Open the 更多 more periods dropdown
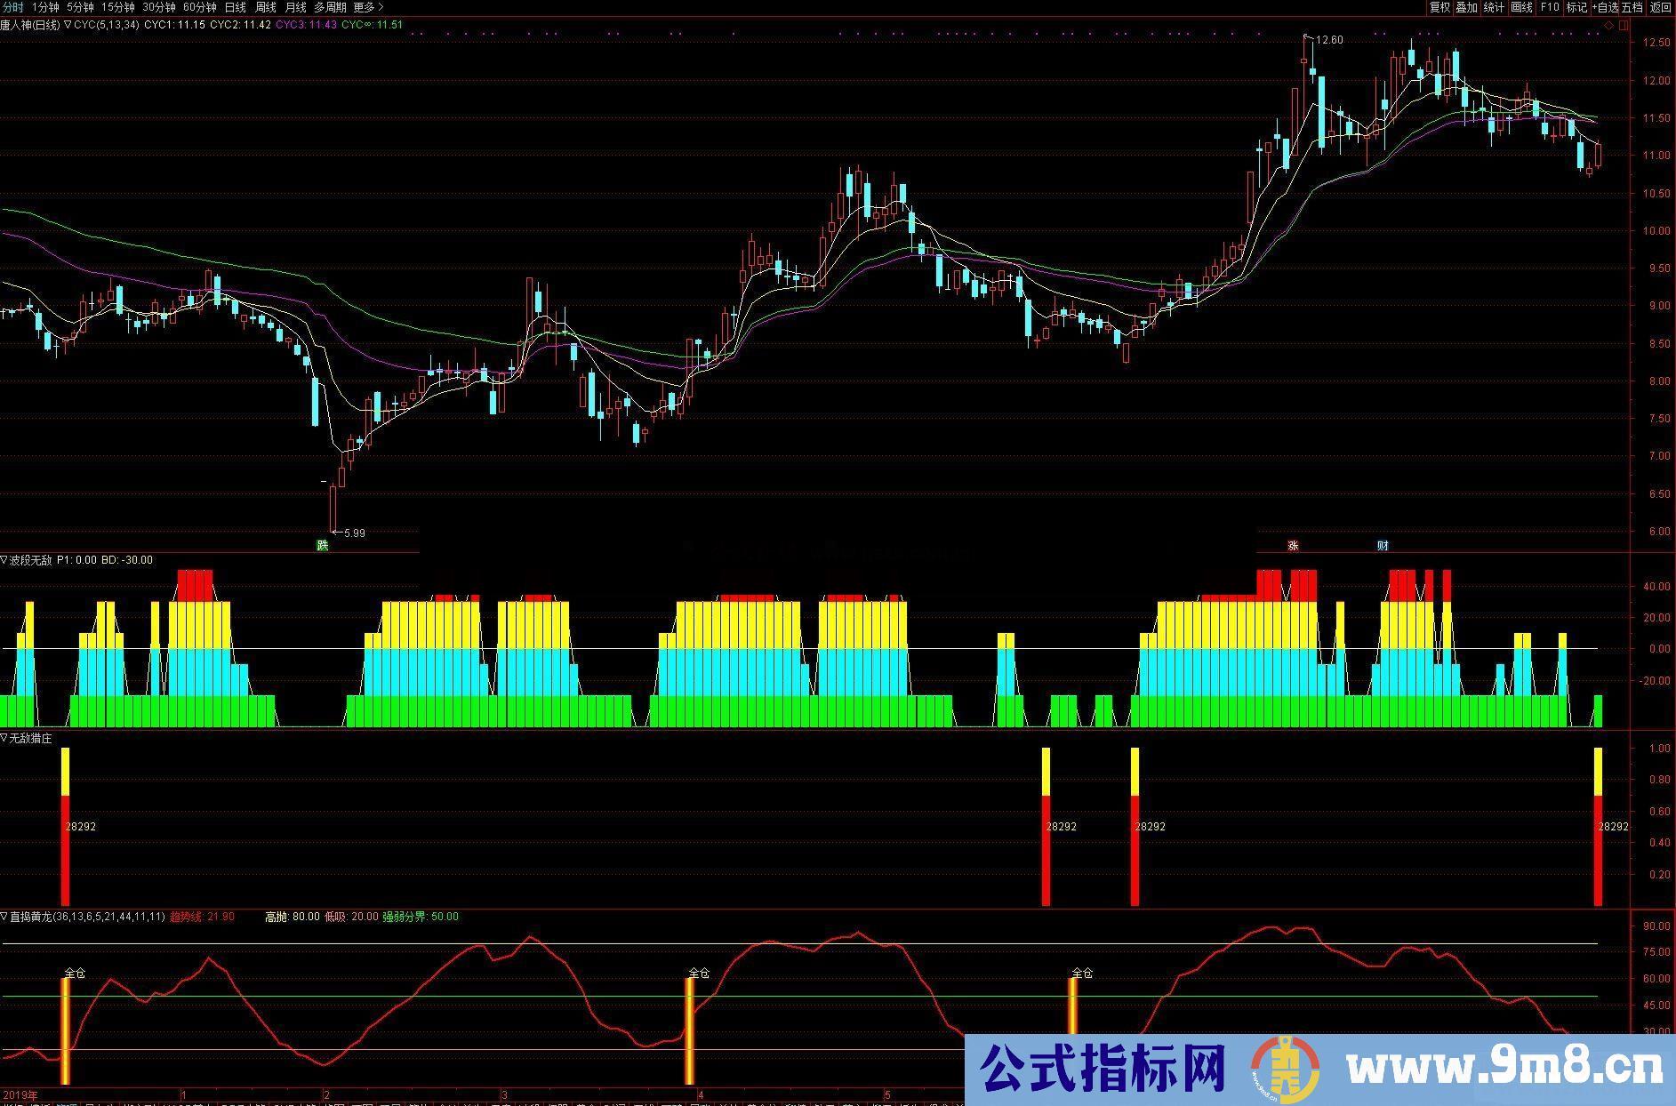Viewport: 1676px width, 1106px height. pyautogui.click(x=366, y=7)
